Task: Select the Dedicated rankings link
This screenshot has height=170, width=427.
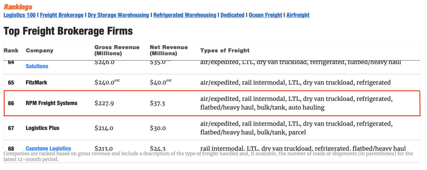Action: tap(233, 15)
